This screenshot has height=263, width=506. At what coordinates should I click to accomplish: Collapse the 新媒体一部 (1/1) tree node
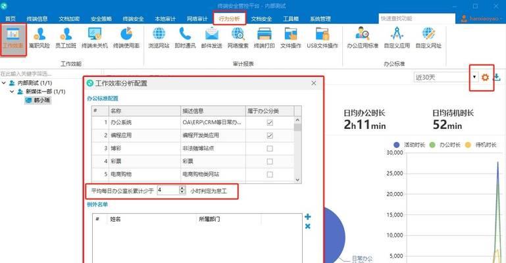[12, 91]
